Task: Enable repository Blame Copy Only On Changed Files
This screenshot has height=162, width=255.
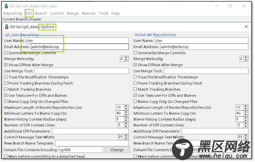Action: click(x=6, y=101)
